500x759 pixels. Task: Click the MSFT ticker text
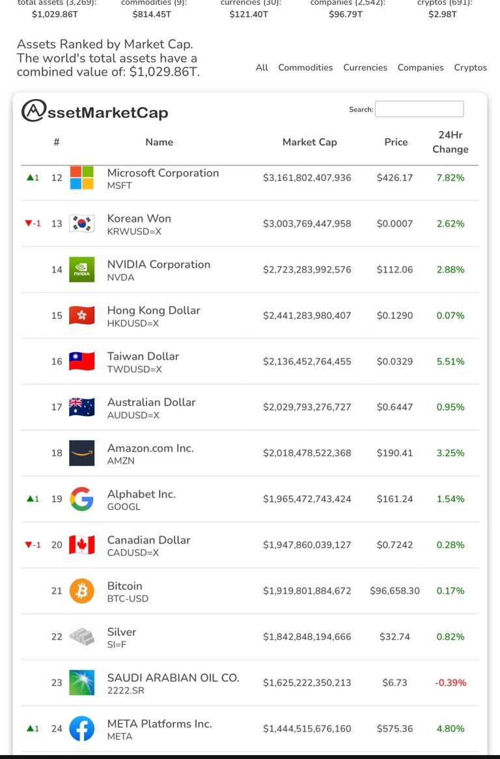coord(120,186)
